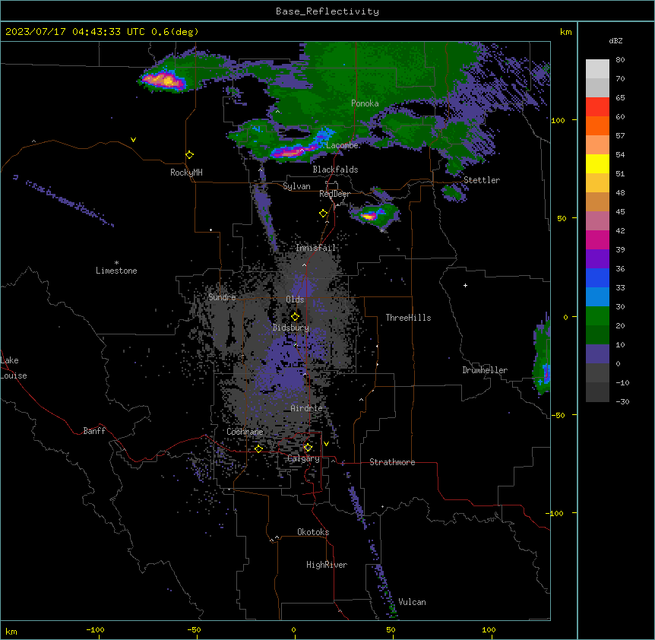The height and width of the screenshot is (640, 655).
Task: Pick the brown 45-48 dBZ legend swatch
Action: pyautogui.click(x=597, y=201)
